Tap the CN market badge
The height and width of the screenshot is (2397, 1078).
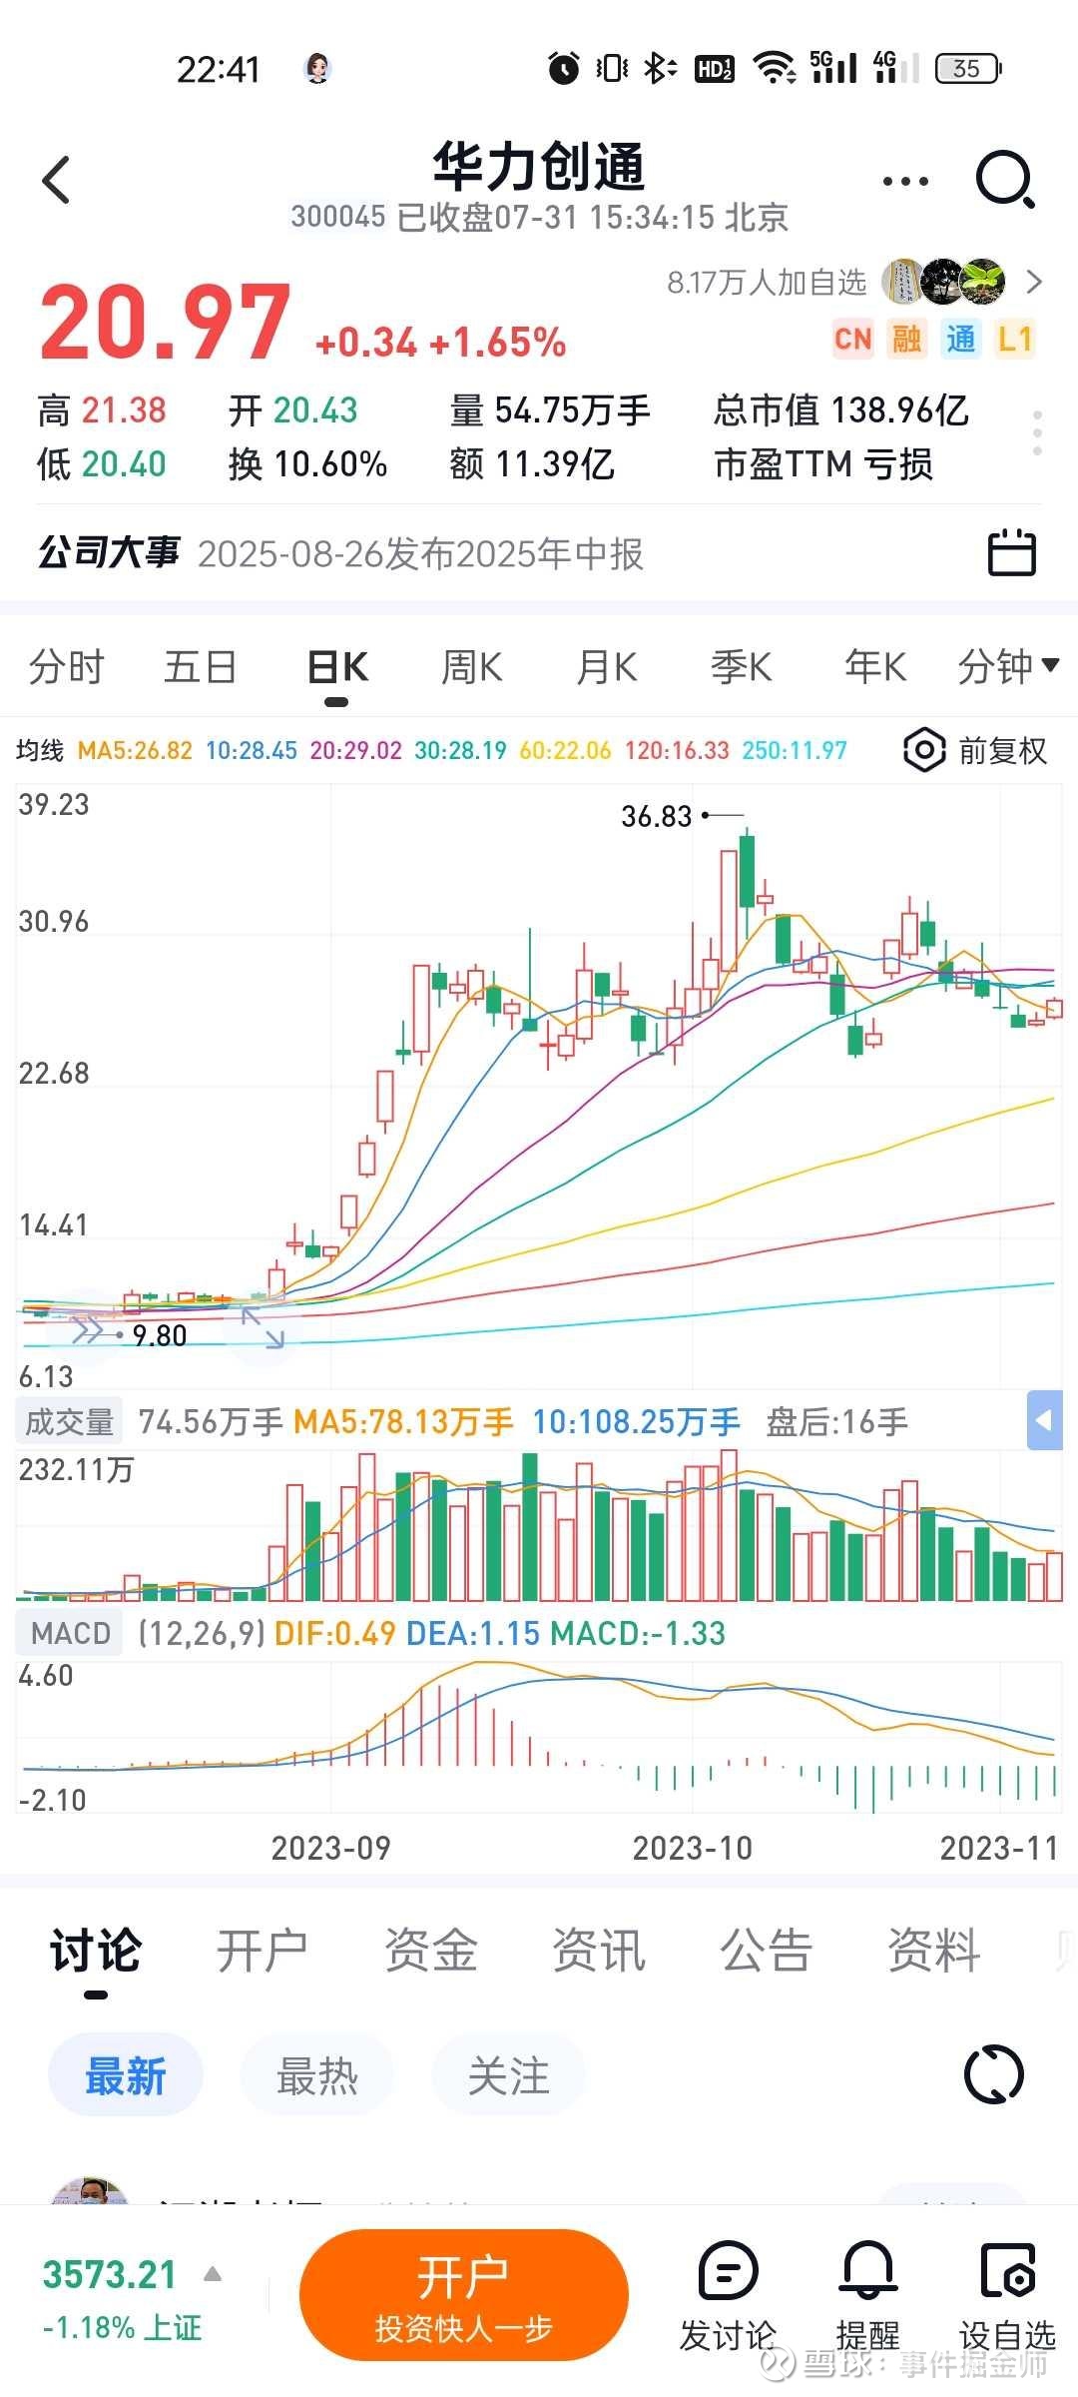coord(853,340)
